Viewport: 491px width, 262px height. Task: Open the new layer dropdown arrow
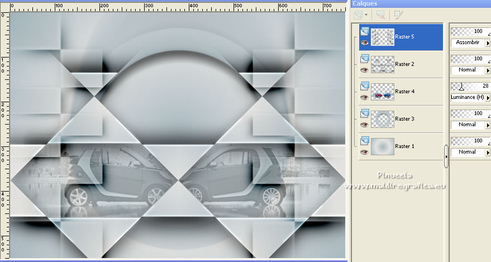click(366, 15)
